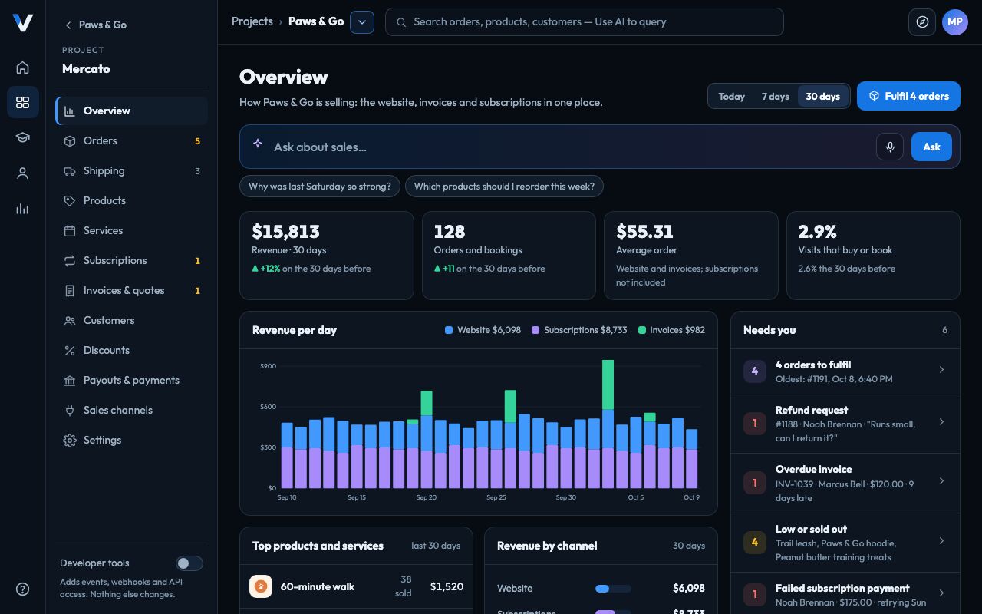The image size is (982, 614).
Task: Expand the Refund request item
Action: pos(845,424)
